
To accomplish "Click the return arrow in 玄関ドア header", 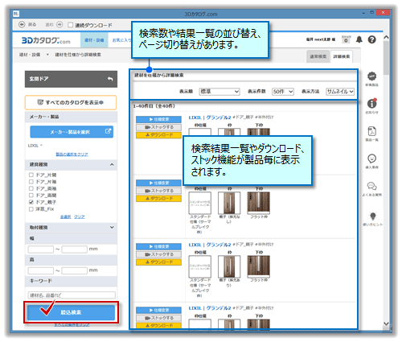I will point(110,79).
